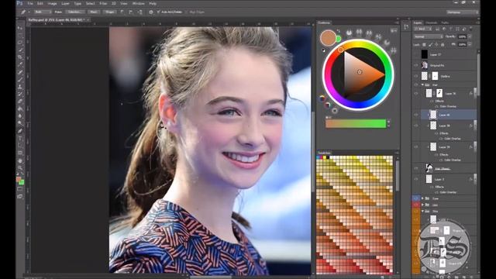Click the large foreground color circle in color panel
The image size is (496, 279).
328,38
